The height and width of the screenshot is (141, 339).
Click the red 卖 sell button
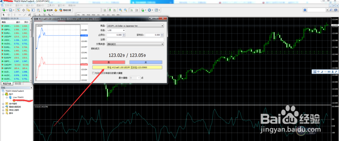108,62
